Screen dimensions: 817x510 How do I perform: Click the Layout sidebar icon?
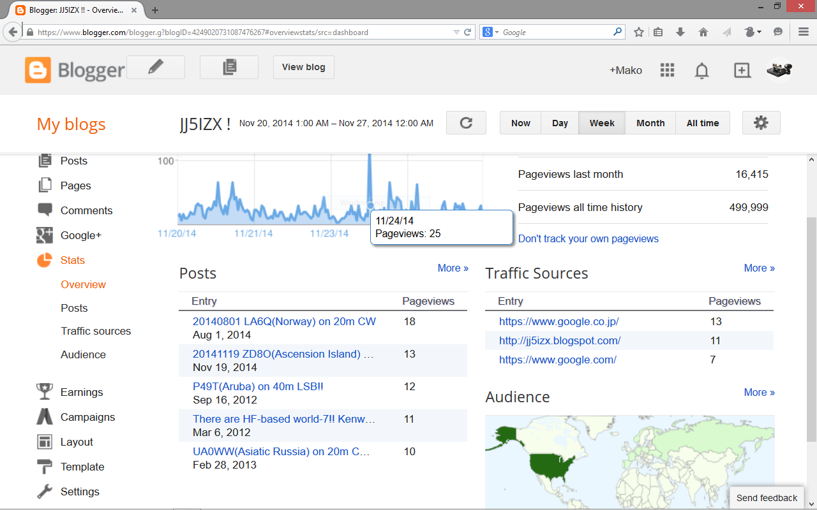click(x=45, y=442)
